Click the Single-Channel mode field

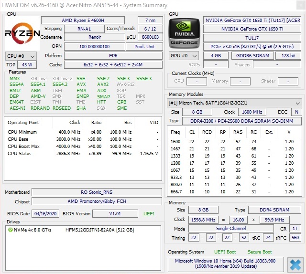[x=231, y=228]
